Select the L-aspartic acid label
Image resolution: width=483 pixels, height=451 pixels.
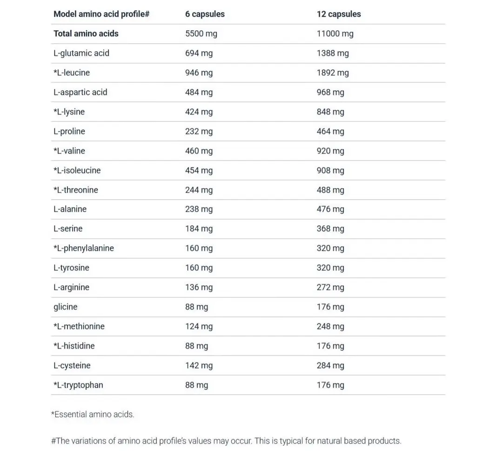click(x=80, y=92)
